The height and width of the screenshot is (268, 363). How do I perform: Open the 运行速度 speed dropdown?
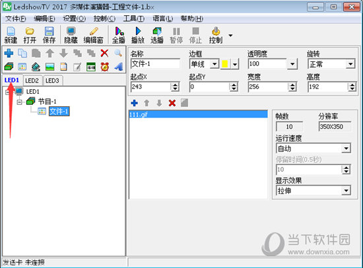[346, 149]
